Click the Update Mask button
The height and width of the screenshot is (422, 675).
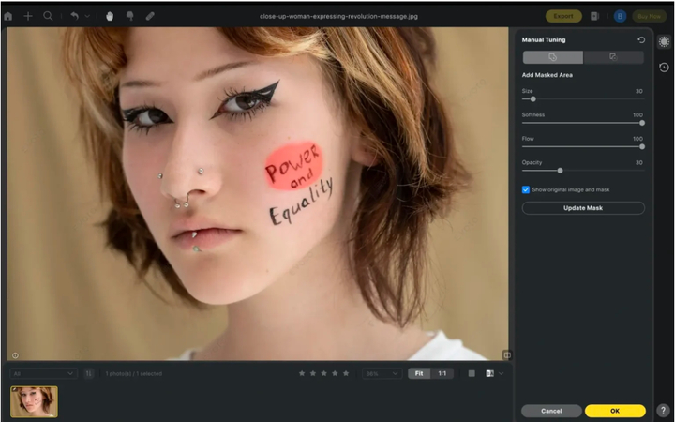(x=583, y=208)
